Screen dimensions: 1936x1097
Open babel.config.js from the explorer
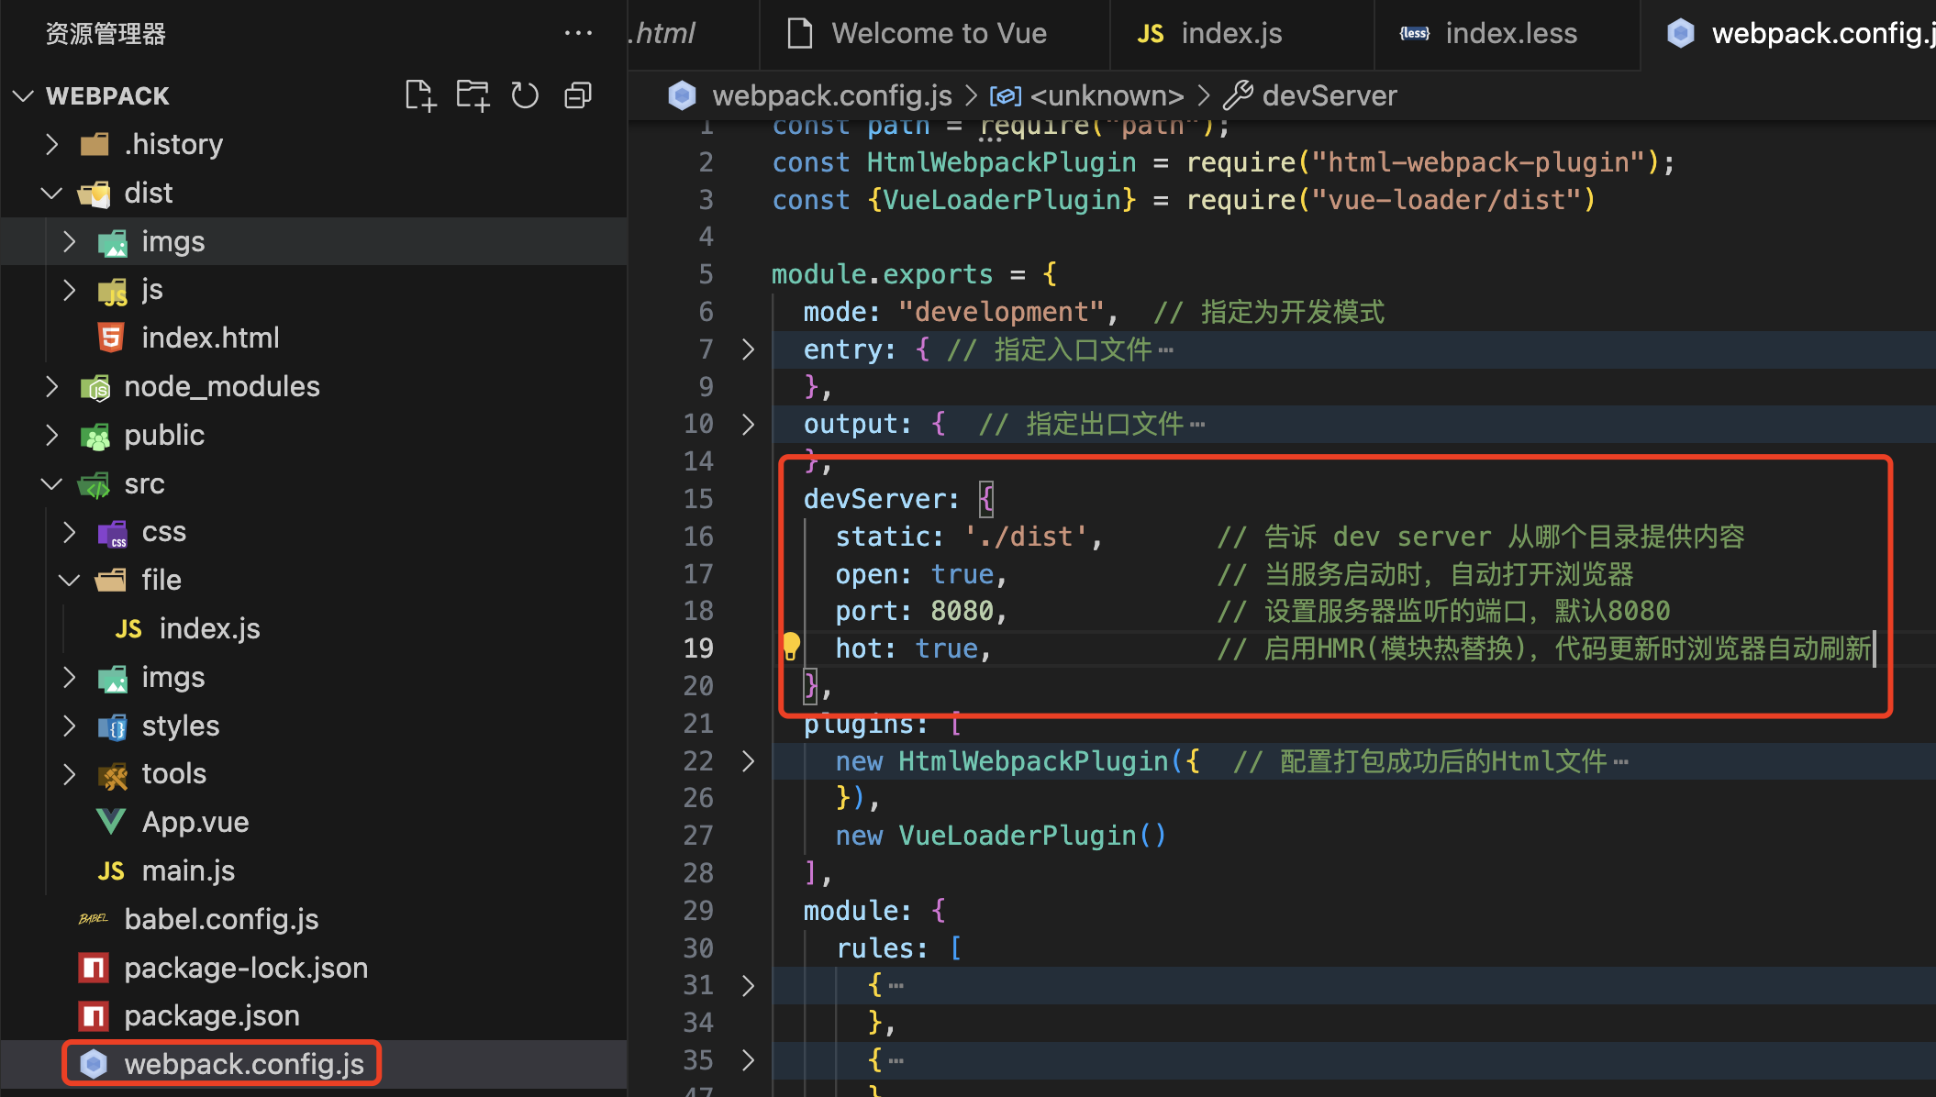click(x=314, y=919)
